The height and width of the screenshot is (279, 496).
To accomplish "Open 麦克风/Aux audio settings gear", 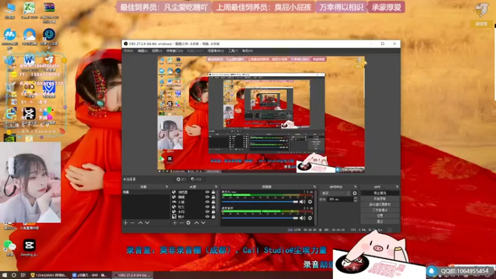I will 310,202.
